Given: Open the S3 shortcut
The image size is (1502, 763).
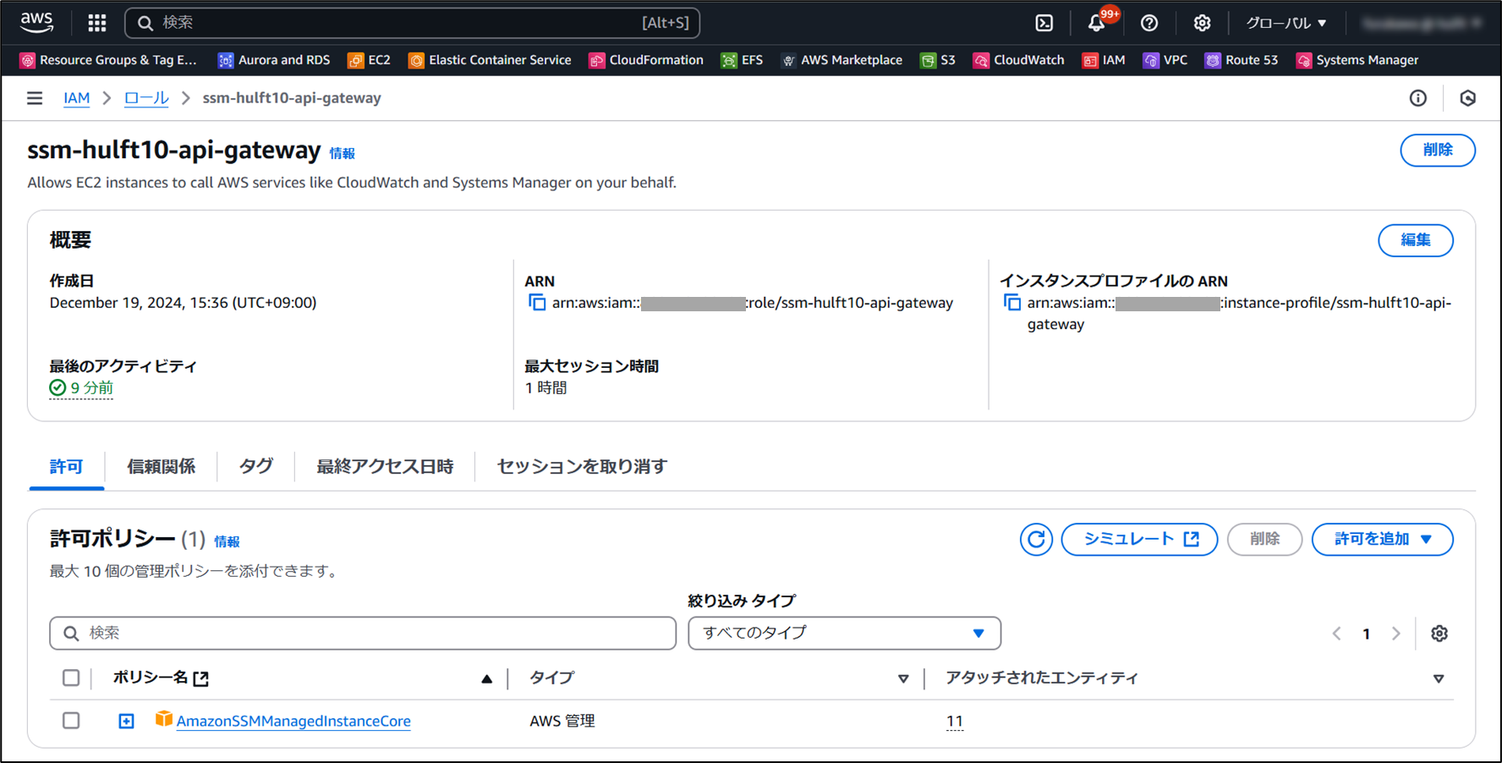Looking at the screenshot, I should pos(938,60).
